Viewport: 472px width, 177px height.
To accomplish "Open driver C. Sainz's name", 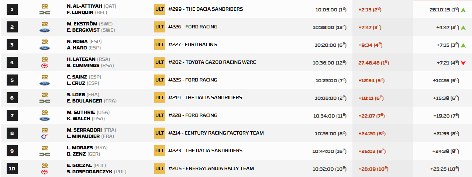I will click(x=76, y=77).
